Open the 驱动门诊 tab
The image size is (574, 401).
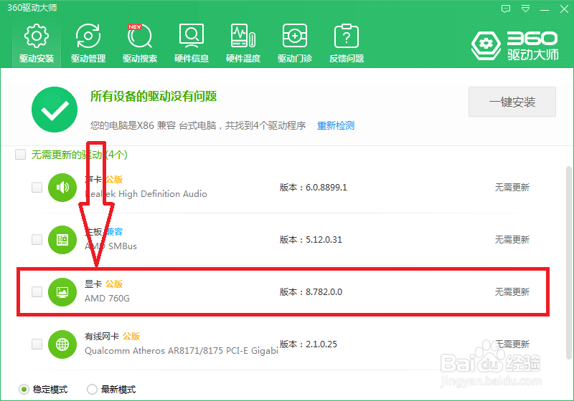click(295, 43)
